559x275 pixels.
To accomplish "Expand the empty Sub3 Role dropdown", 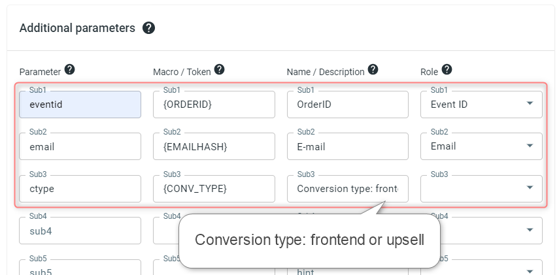I will click(481, 188).
